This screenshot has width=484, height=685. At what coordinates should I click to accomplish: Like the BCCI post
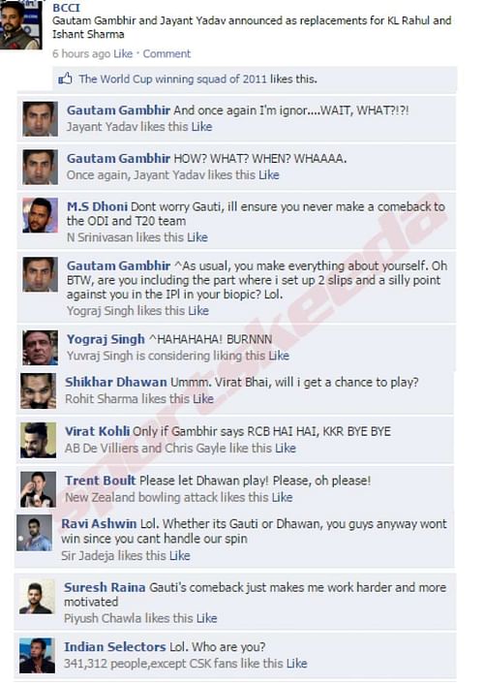click(123, 53)
